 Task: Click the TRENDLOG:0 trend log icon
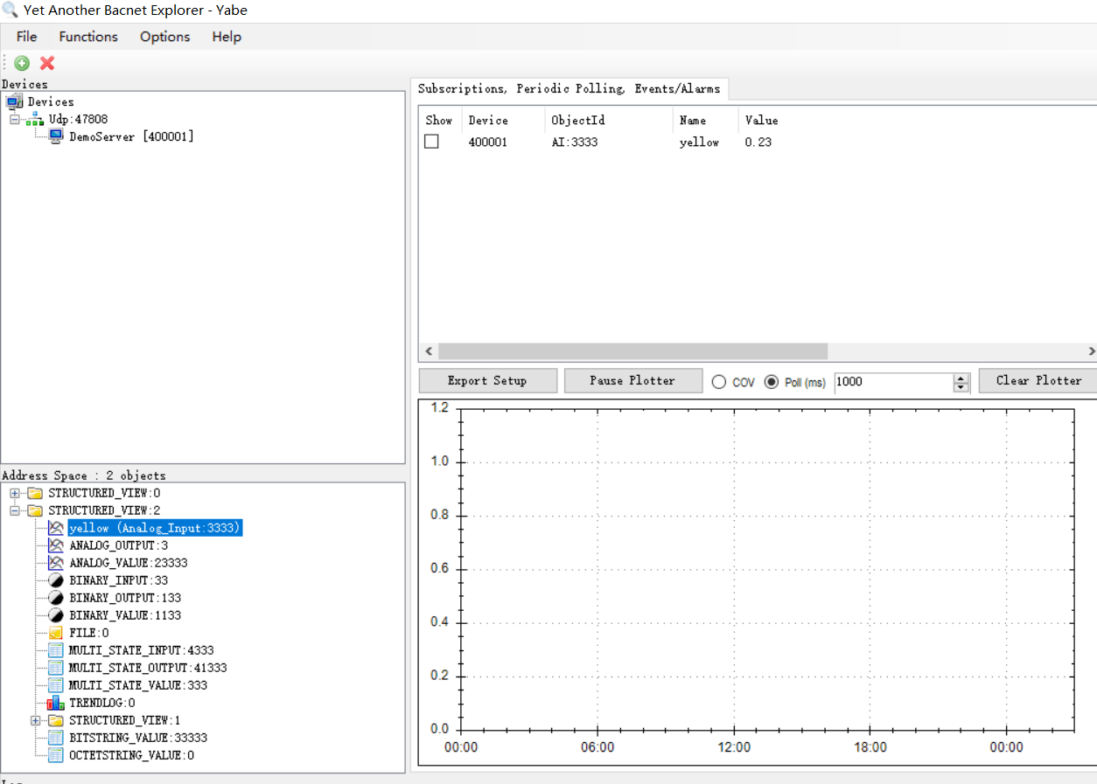click(55, 702)
